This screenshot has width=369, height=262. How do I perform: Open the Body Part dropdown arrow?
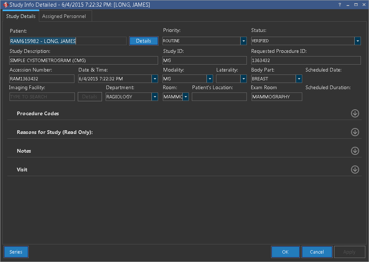pos(299,79)
